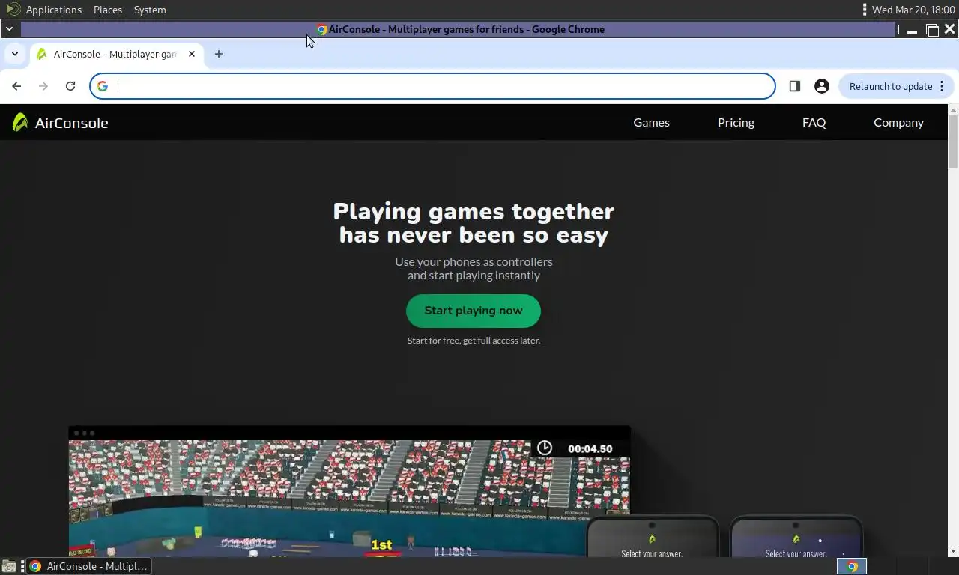Click the AirConsole brand name link

click(x=71, y=123)
